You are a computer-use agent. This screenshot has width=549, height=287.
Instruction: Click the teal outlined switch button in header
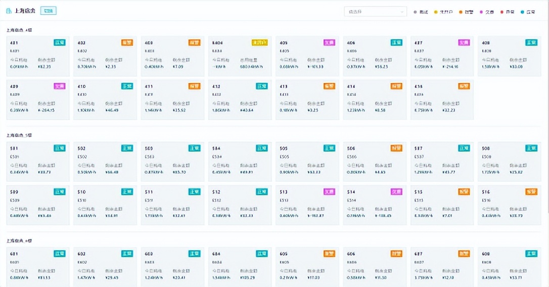(x=48, y=11)
